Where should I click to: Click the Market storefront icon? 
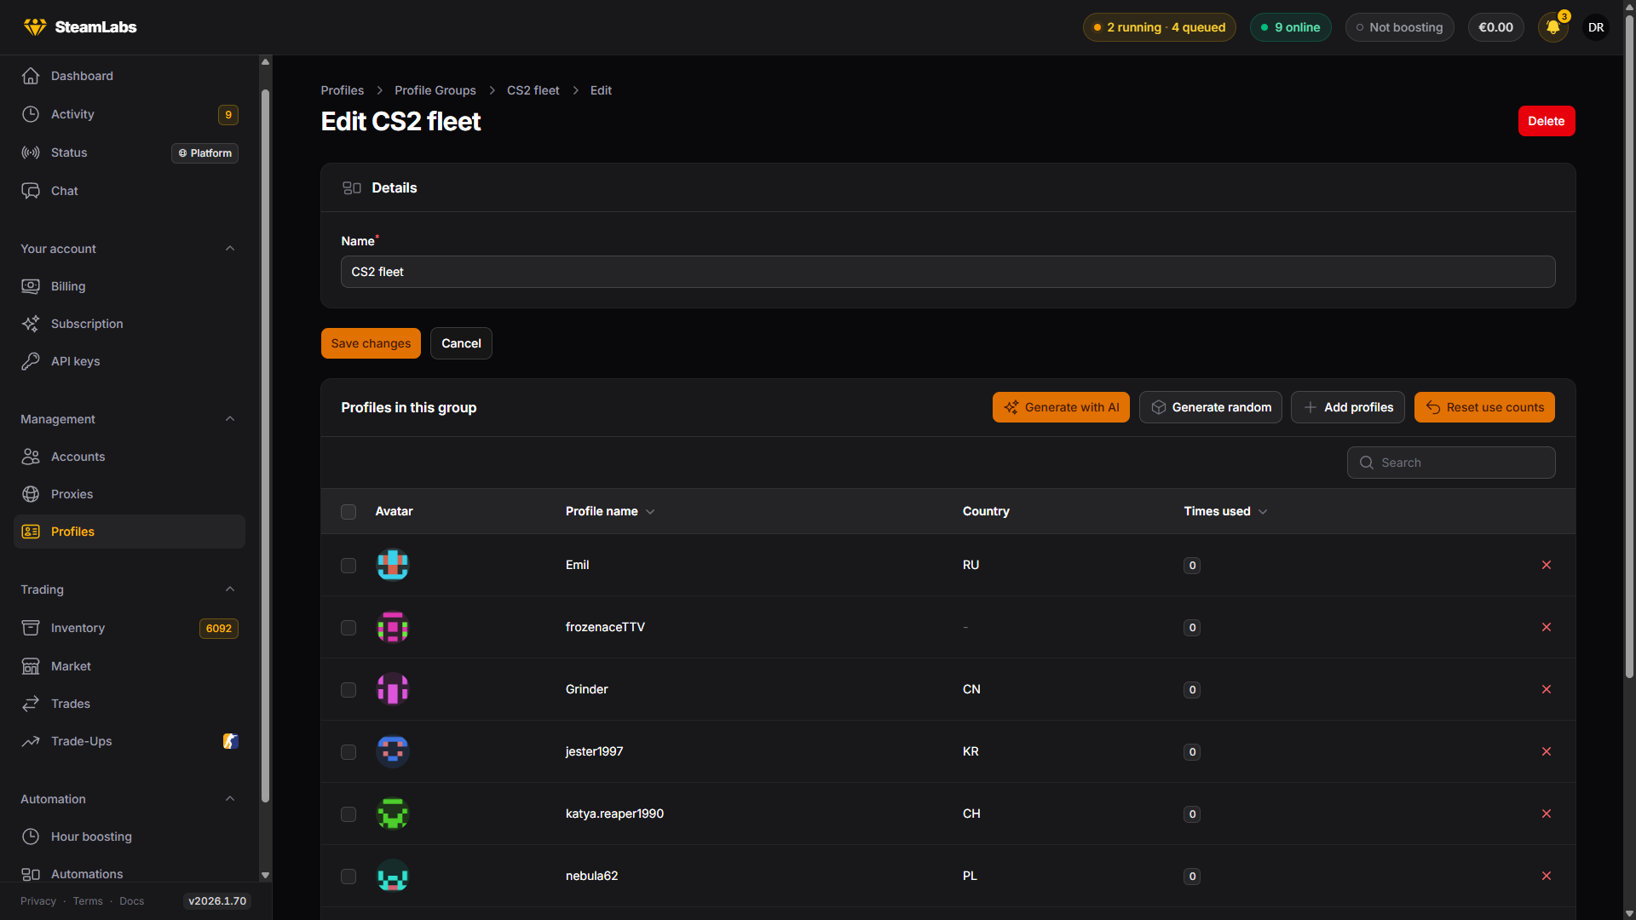point(31,666)
